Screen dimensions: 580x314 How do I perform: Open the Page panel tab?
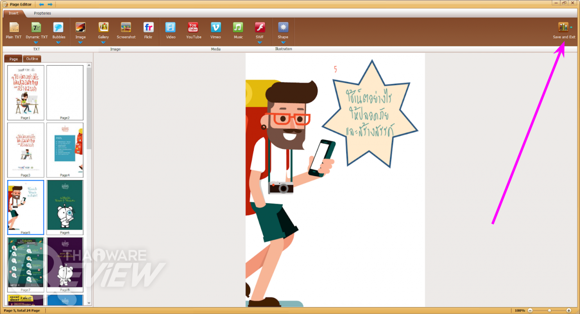click(13, 59)
